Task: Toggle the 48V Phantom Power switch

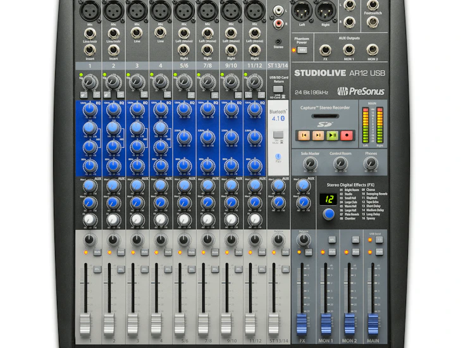Action: (x=302, y=50)
